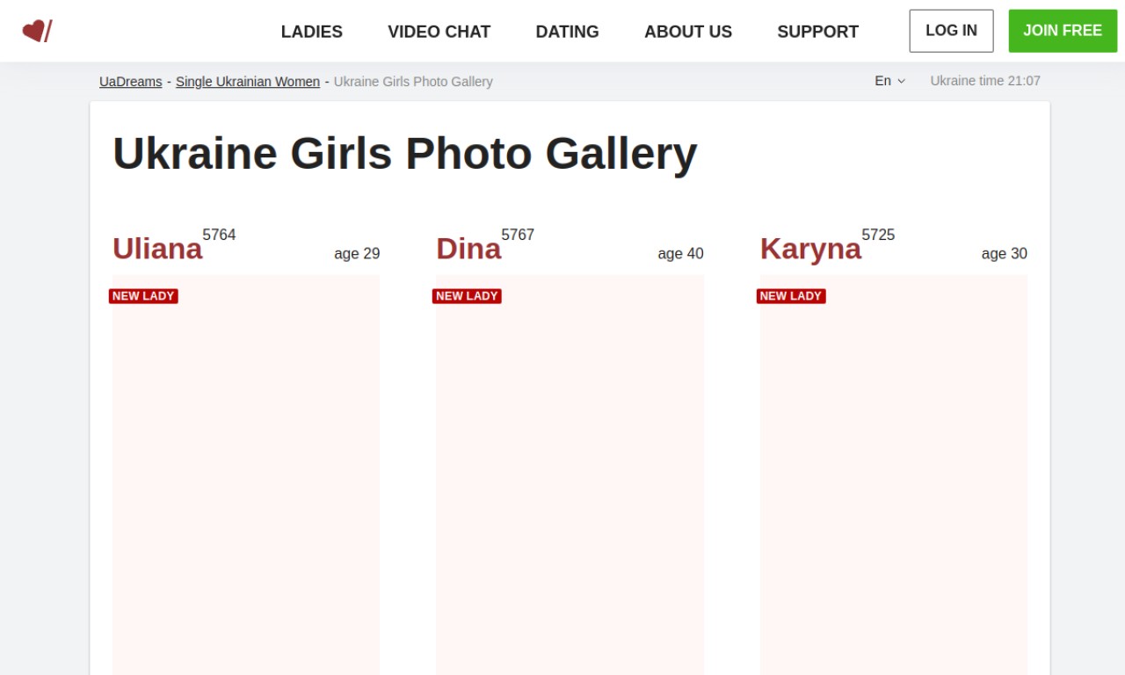Click the New Lady badge on Dina
The height and width of the screenshot is (675, 1125).
[467, 296]
